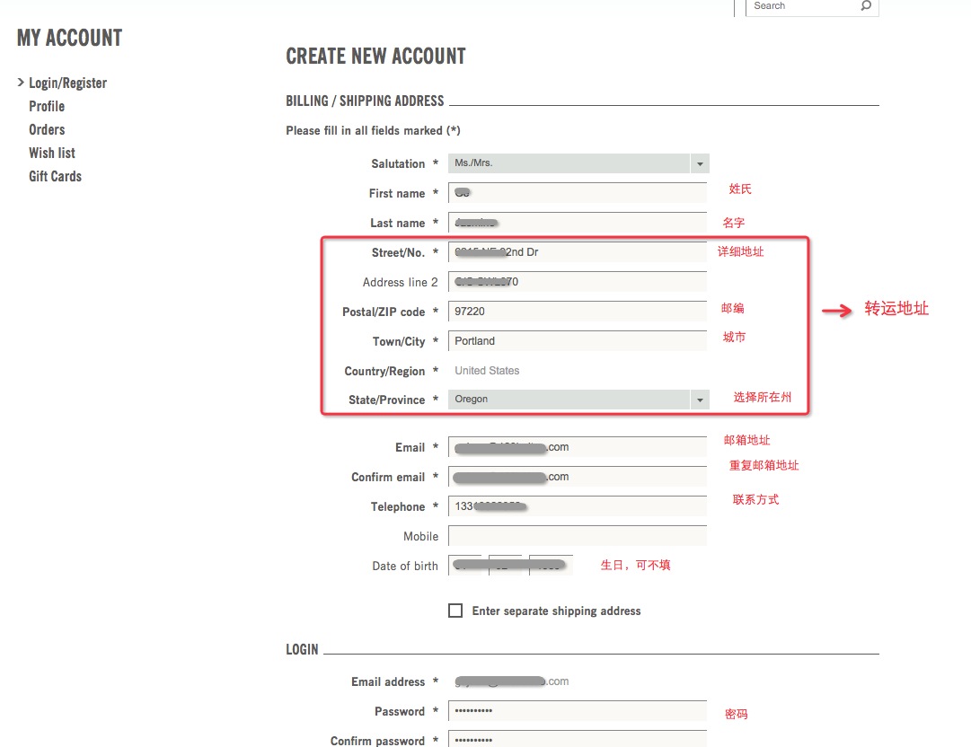This screenshot has width=971, height=747.
Task: Click the Confirm email field
Action: [x=578, y=477]
